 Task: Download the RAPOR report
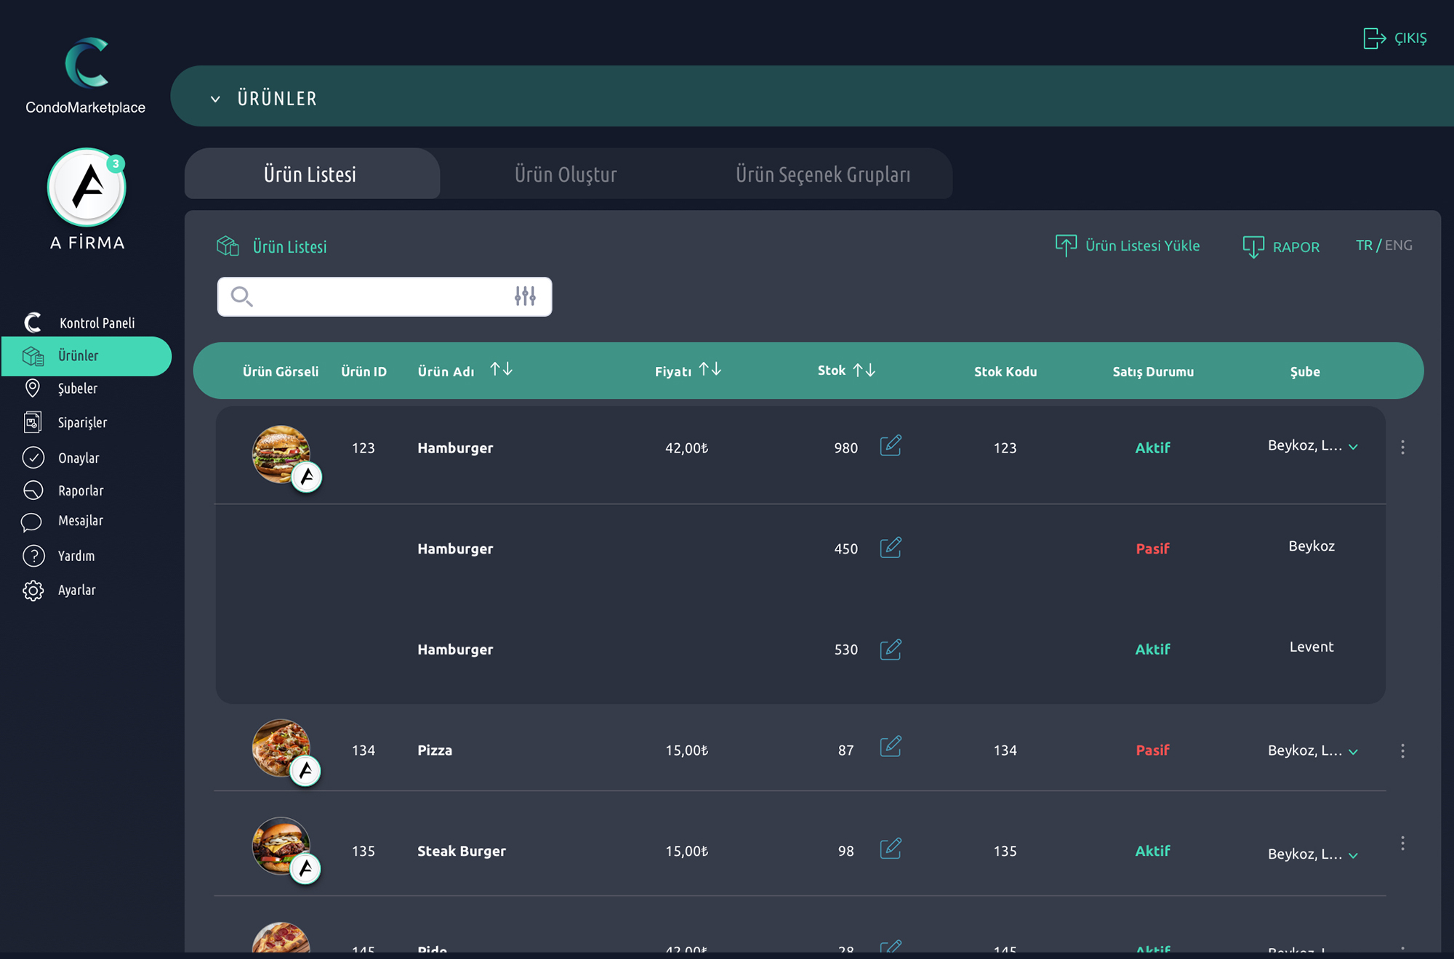click(1281, 247)
